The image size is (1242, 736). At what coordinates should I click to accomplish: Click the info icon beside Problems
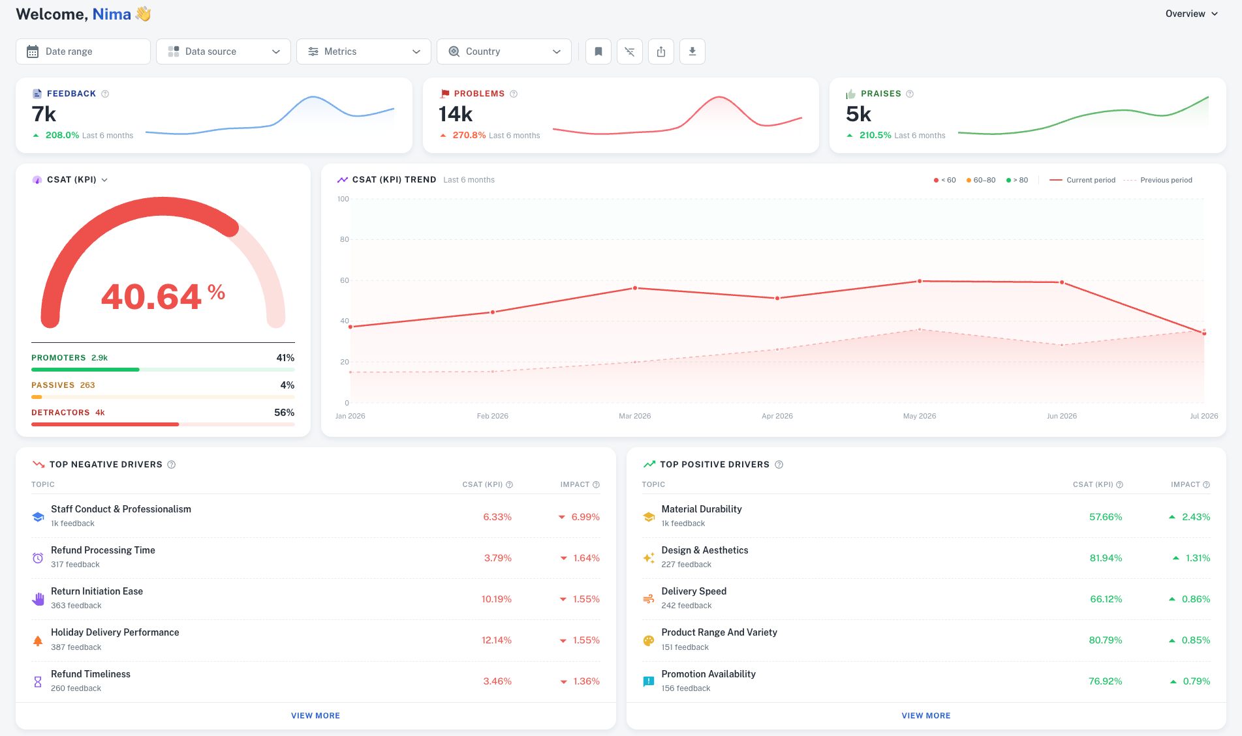pos(514,94)
